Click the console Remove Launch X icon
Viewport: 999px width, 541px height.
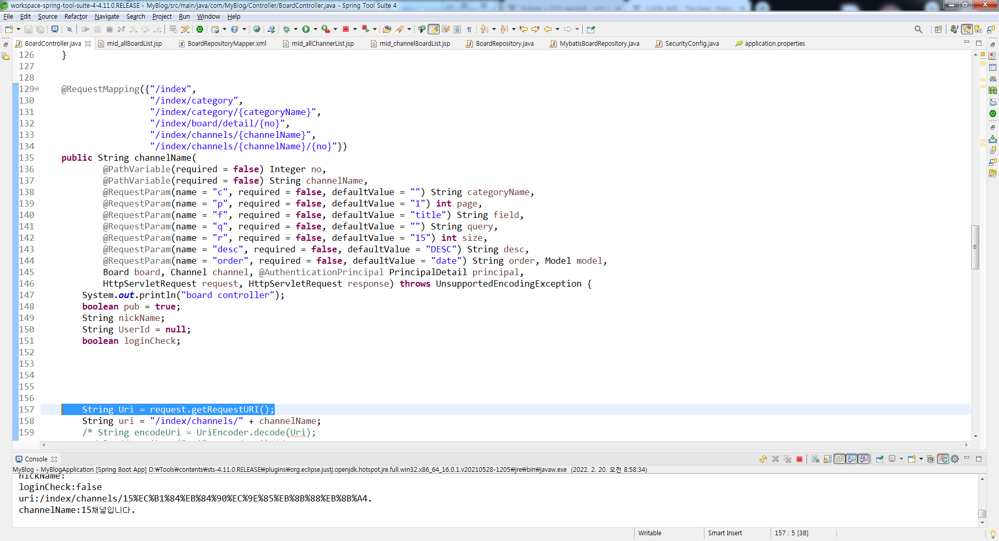(x=775, y=459)
